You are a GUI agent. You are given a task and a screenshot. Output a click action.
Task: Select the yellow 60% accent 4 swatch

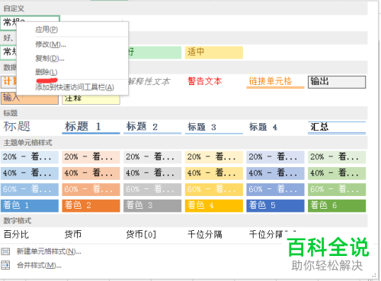click(x=214, y=190)
